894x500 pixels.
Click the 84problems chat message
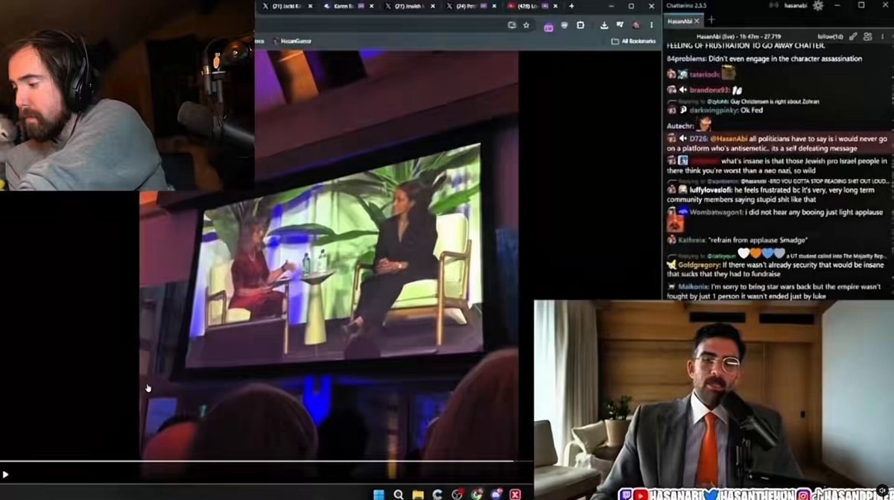(x=764, y=59)
